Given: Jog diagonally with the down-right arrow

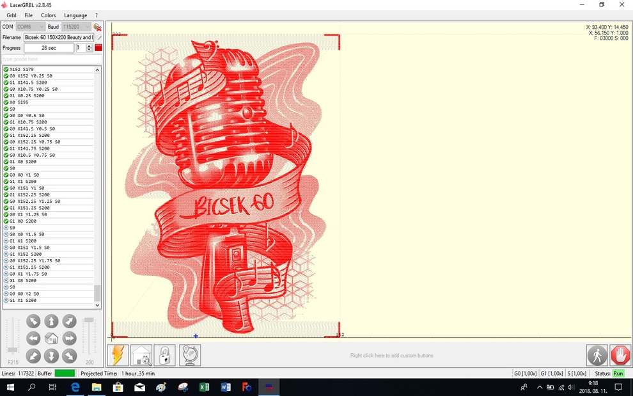Looking at the screenshot, I should [x=69, y=356].
